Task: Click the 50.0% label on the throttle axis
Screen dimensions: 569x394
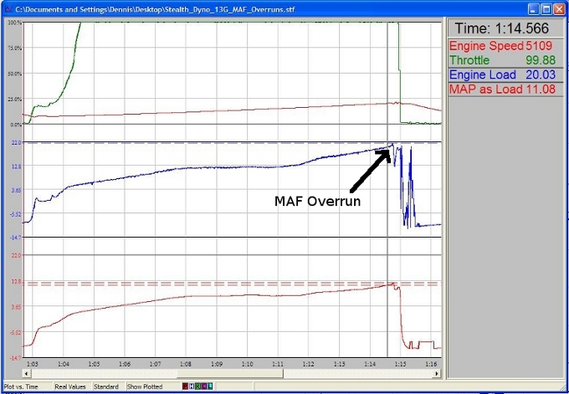Action: [x=16, y=74]
